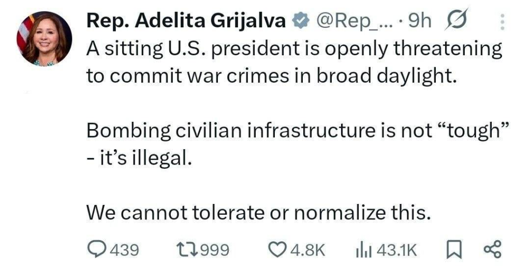This screenshot has width=530, height=269.
Task: Click the Grok slashed-circle icon
Action: click(455, 21)
